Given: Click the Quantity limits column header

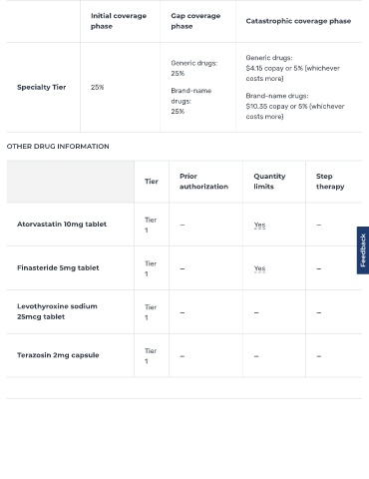Looking at the screenshot, I should click(x=269, y=182).
